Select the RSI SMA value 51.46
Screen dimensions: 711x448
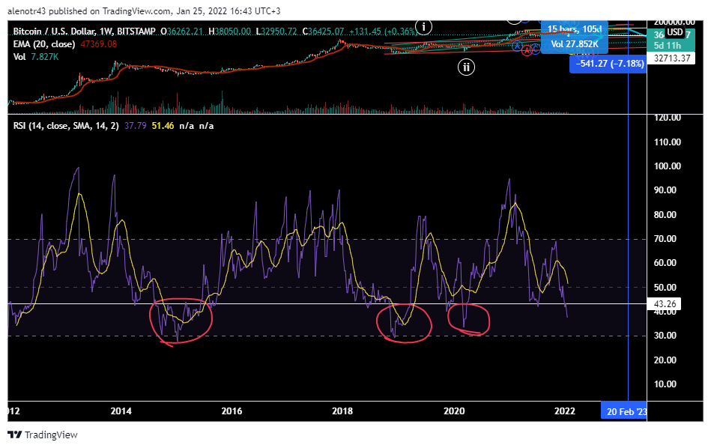pos(163,126)
